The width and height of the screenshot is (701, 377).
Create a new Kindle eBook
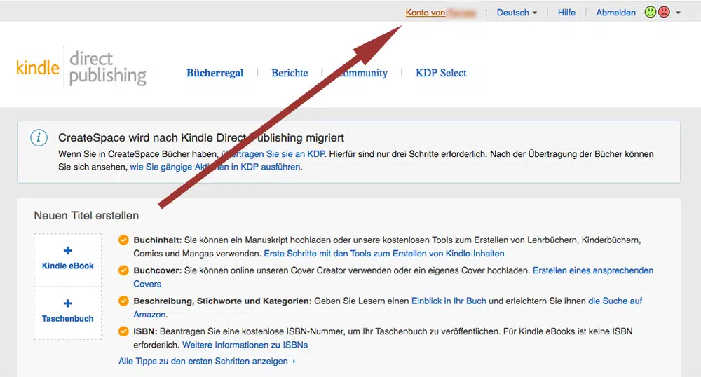pos(67,260)
